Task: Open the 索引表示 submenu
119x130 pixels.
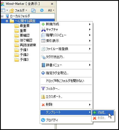Action: [66, 41]
